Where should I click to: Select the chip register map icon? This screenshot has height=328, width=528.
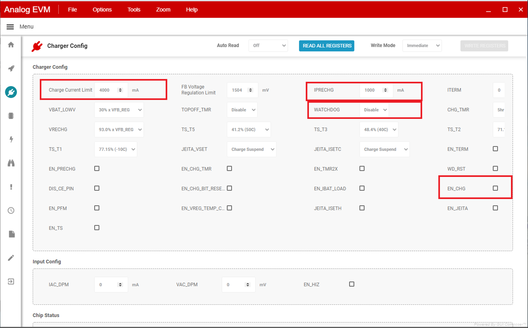[x=11, y=116]
